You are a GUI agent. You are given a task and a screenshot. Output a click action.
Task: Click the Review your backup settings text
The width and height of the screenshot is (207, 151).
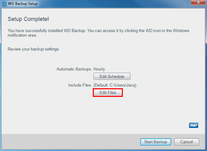click(33, 49)
